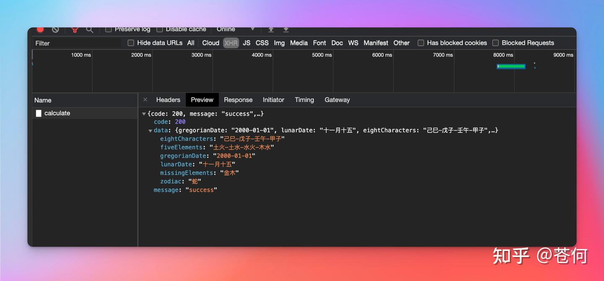Collapse the root JSON response object
The width and height of the screenshot is (604, 281).
click(x=144, y=114)
